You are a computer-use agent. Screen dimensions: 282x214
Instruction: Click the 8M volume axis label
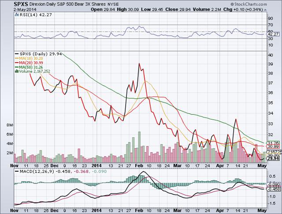tap(9, 125)
